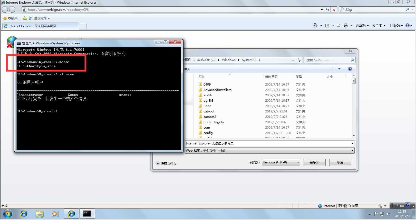Click the cmd window title bar icon

pos(19,43)
